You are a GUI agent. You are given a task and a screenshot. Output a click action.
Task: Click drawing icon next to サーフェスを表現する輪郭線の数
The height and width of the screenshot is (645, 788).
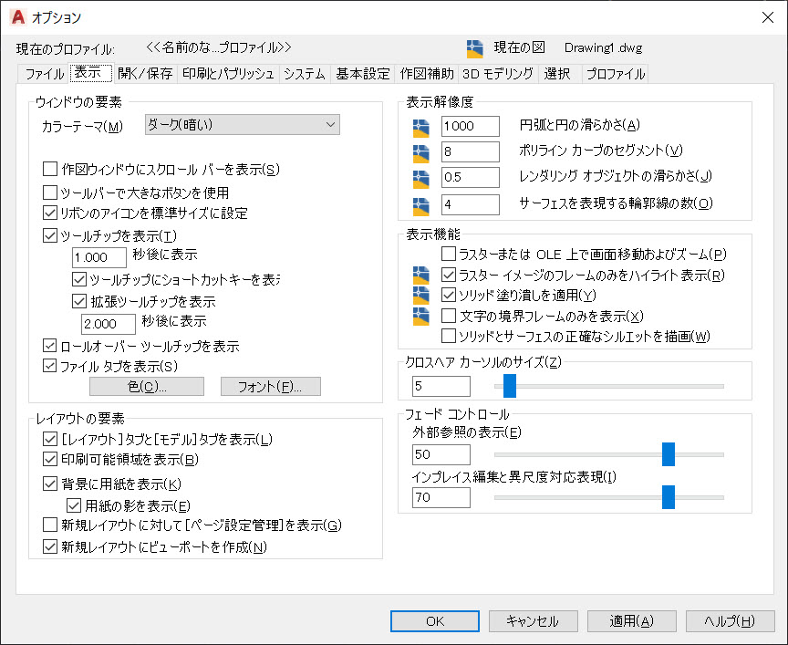[x=420, y=206]
